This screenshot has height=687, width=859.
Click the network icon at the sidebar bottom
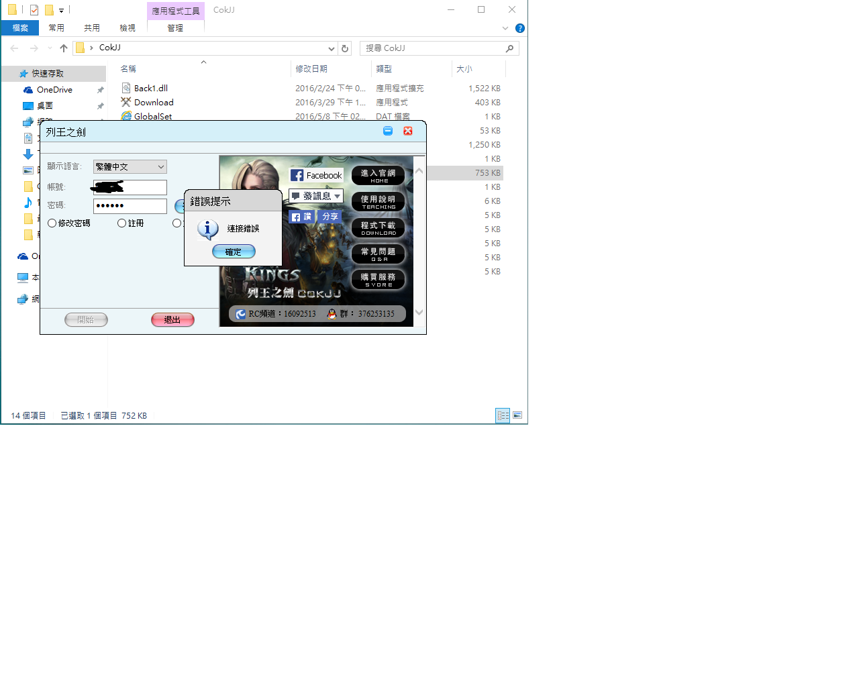(23, 299)
